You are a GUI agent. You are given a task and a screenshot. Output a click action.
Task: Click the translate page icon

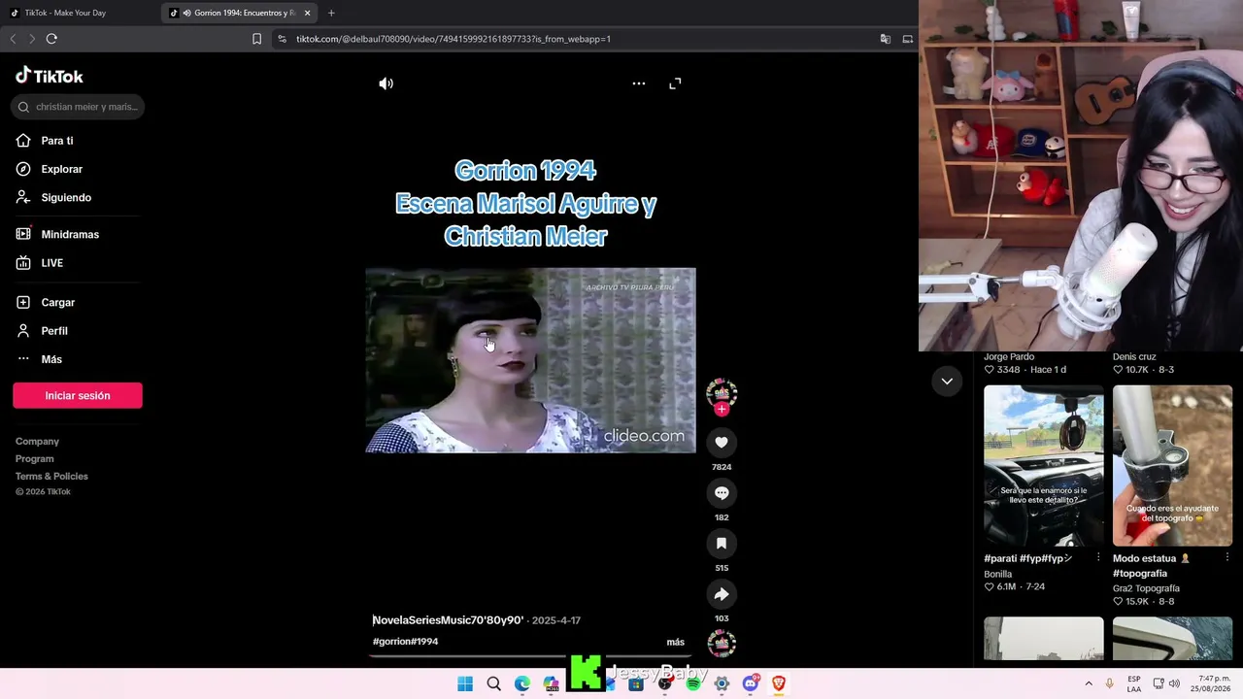pos(886,39)
